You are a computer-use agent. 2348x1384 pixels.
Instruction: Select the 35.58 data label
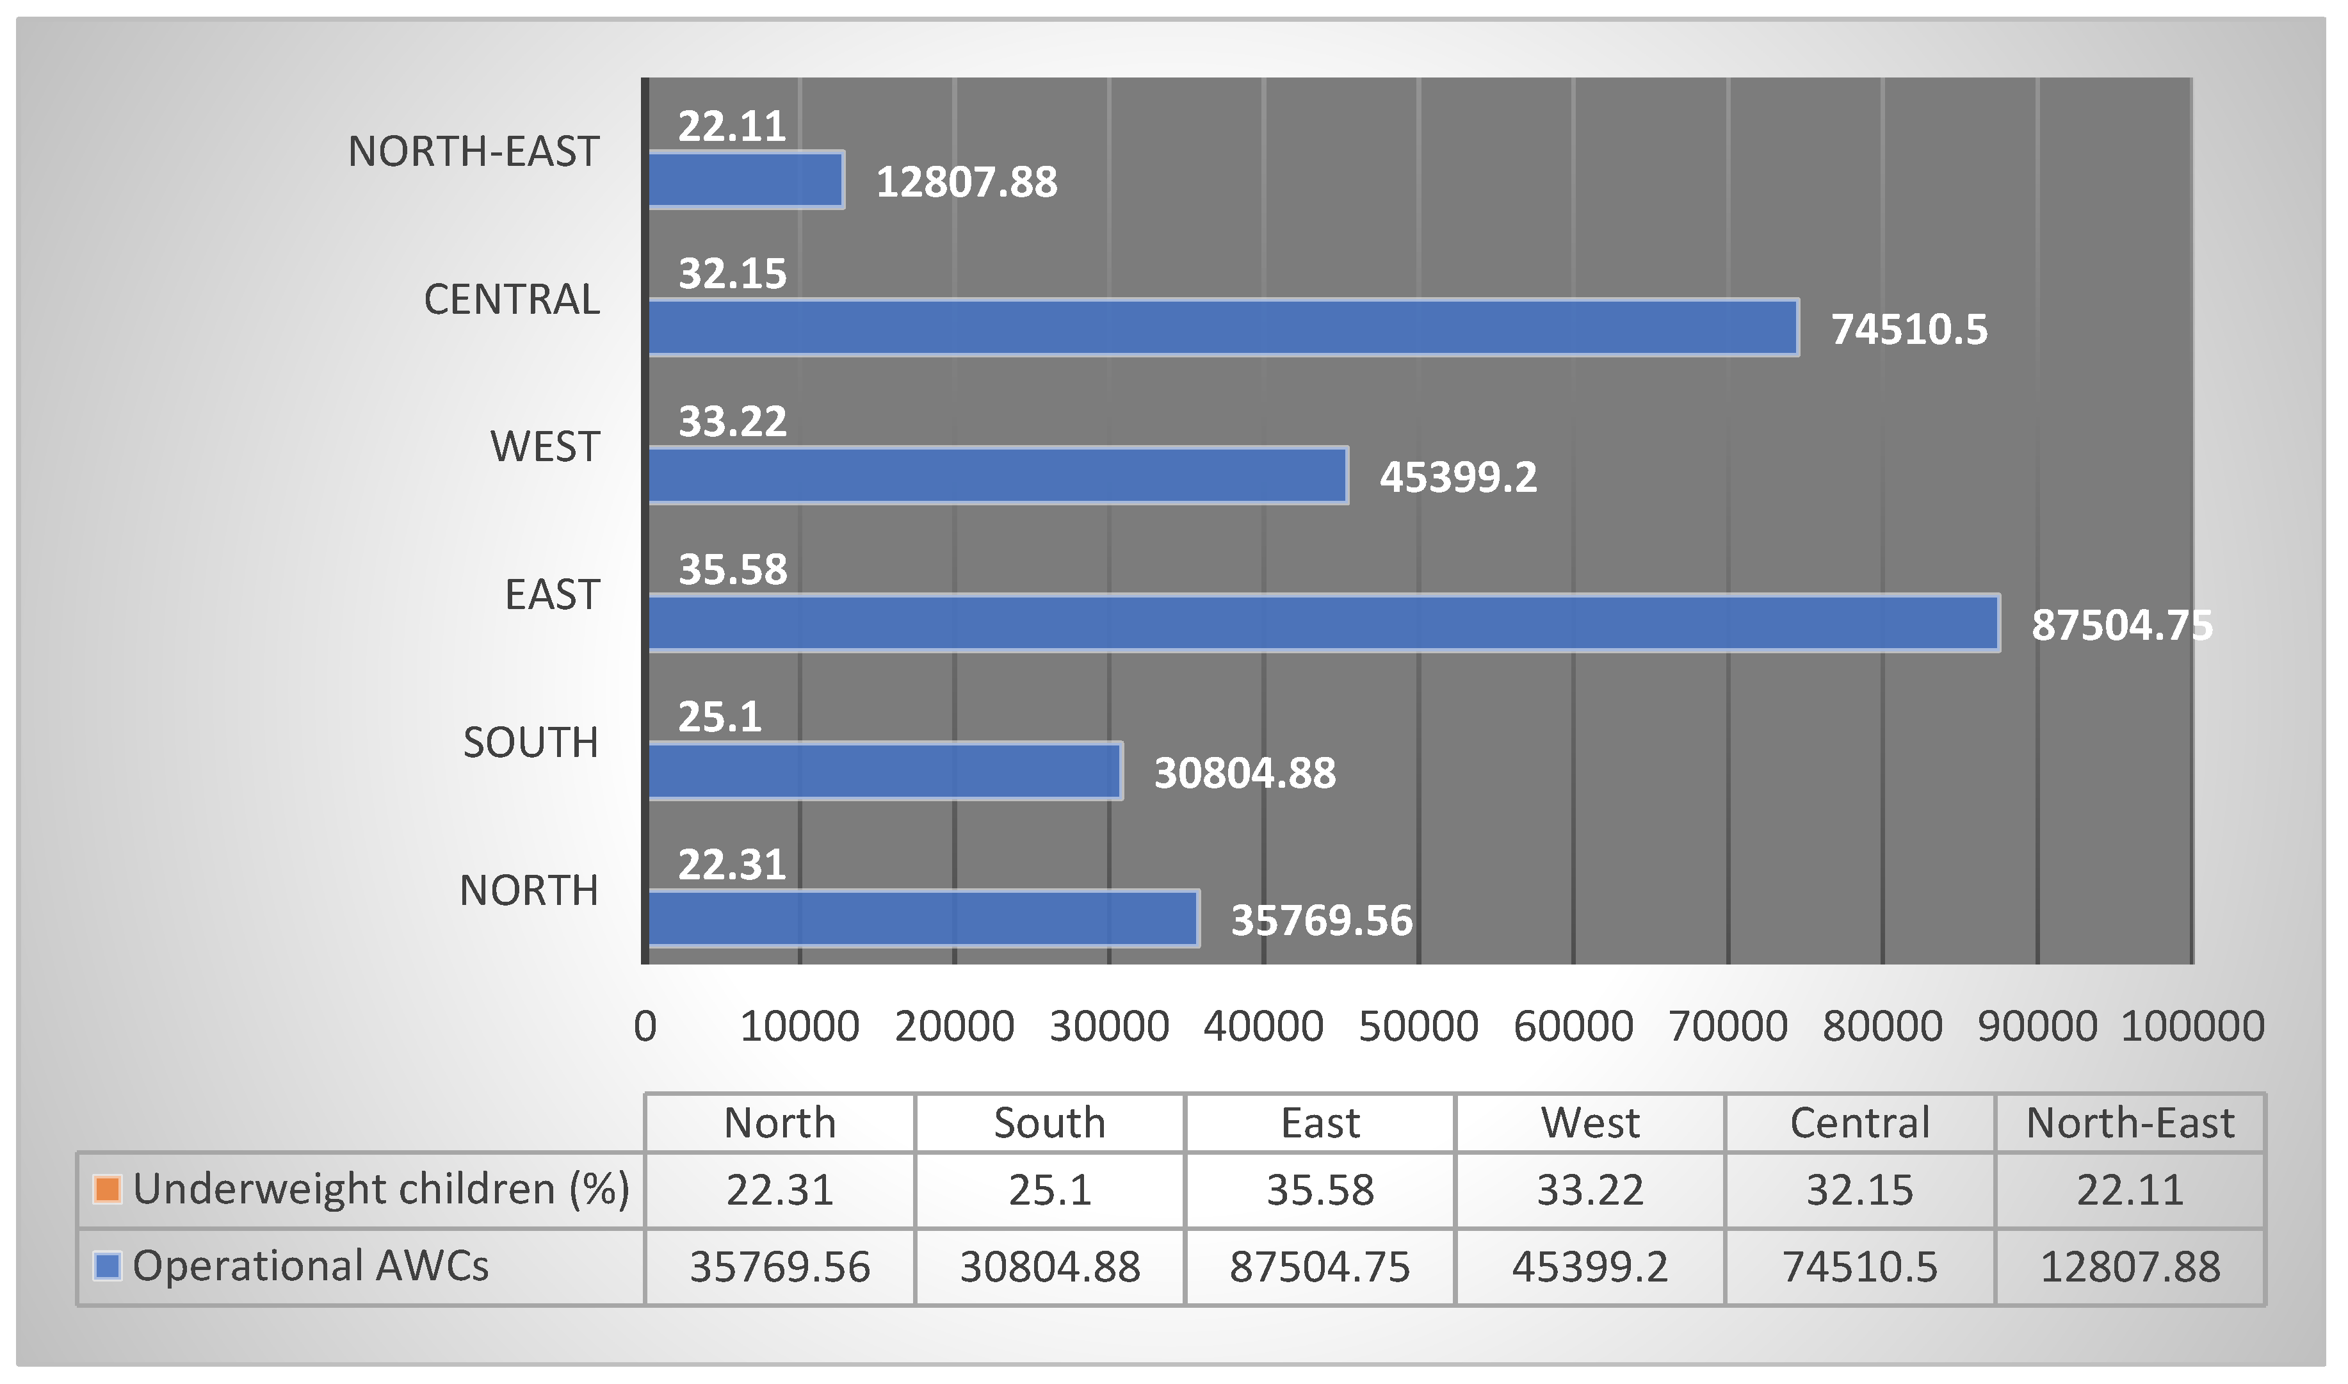(x=733, y=569)
